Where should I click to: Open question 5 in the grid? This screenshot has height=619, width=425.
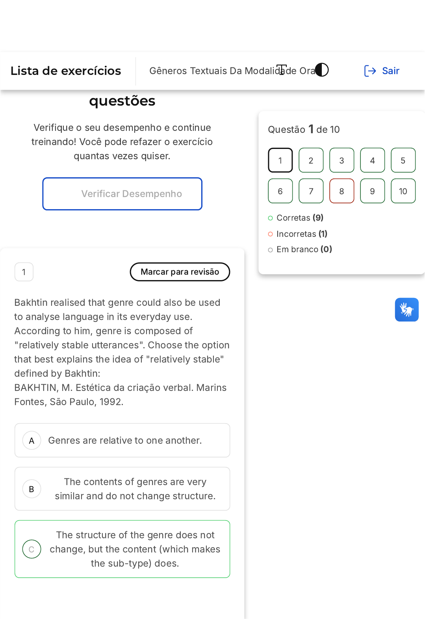(x=403, y=160)
